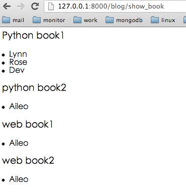Click Aileo under web book2
Screen dimensions: 186x194
pyautogui.click(x=19, y=179)
